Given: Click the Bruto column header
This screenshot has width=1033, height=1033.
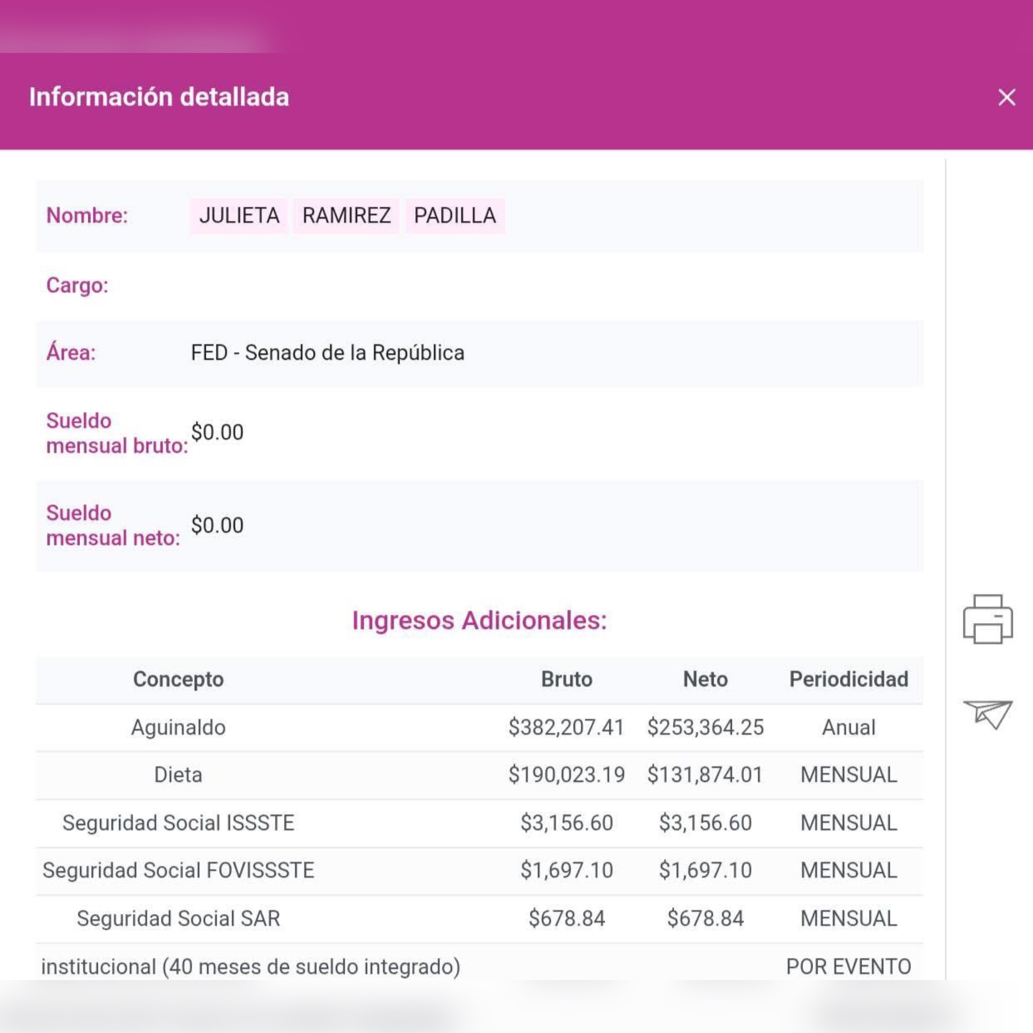Looking at the screenshot, I should click(566, 679).
